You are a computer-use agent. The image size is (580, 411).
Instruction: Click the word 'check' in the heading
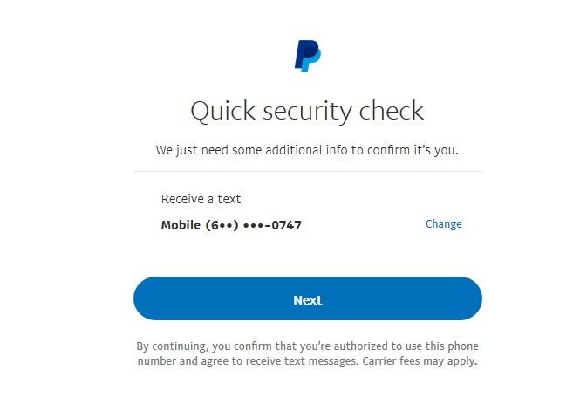[392, 112]
